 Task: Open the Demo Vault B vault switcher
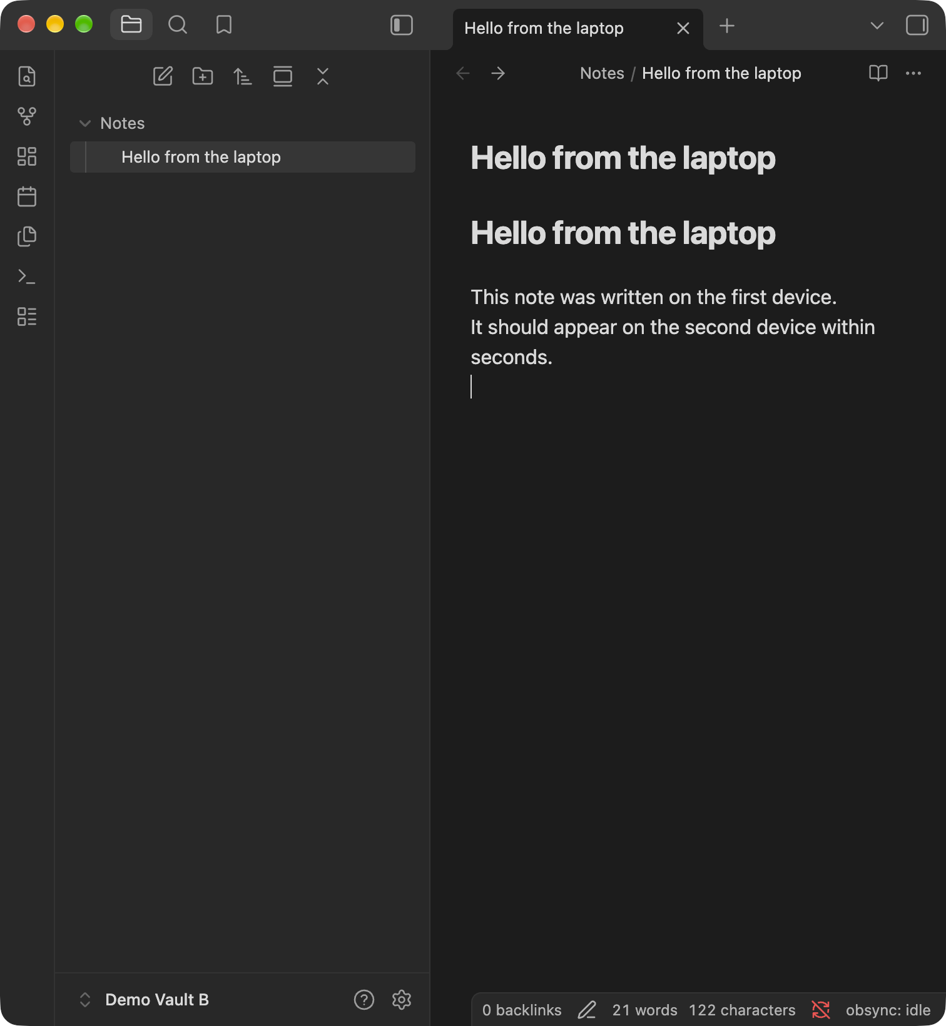click(144, 1000)
